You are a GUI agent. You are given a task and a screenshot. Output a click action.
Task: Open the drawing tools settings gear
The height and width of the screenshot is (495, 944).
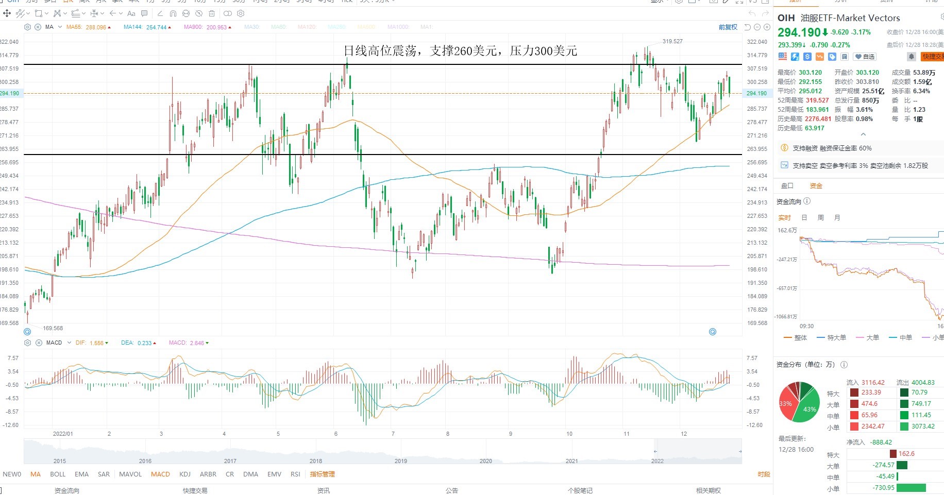click(241, 13)
